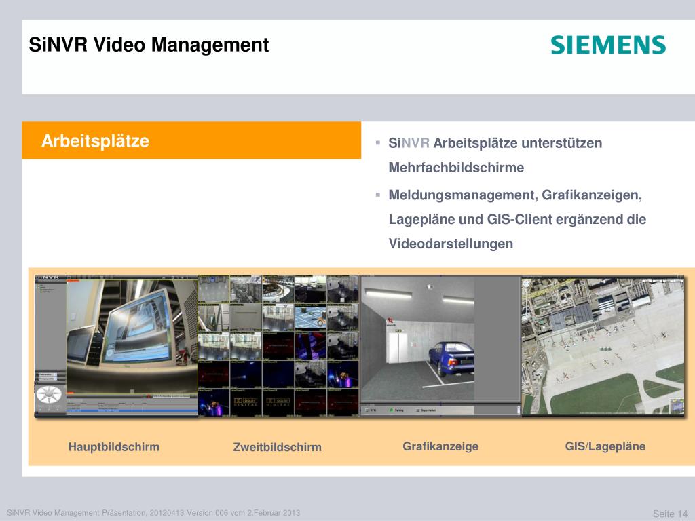Click the SiNVR Video Management title
Image resolution: width=695 pixels, height=521 pixels.
click(149, 45)
